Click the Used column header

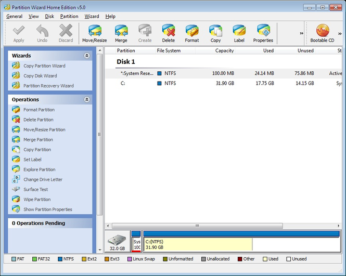click(x=255, y=50)
